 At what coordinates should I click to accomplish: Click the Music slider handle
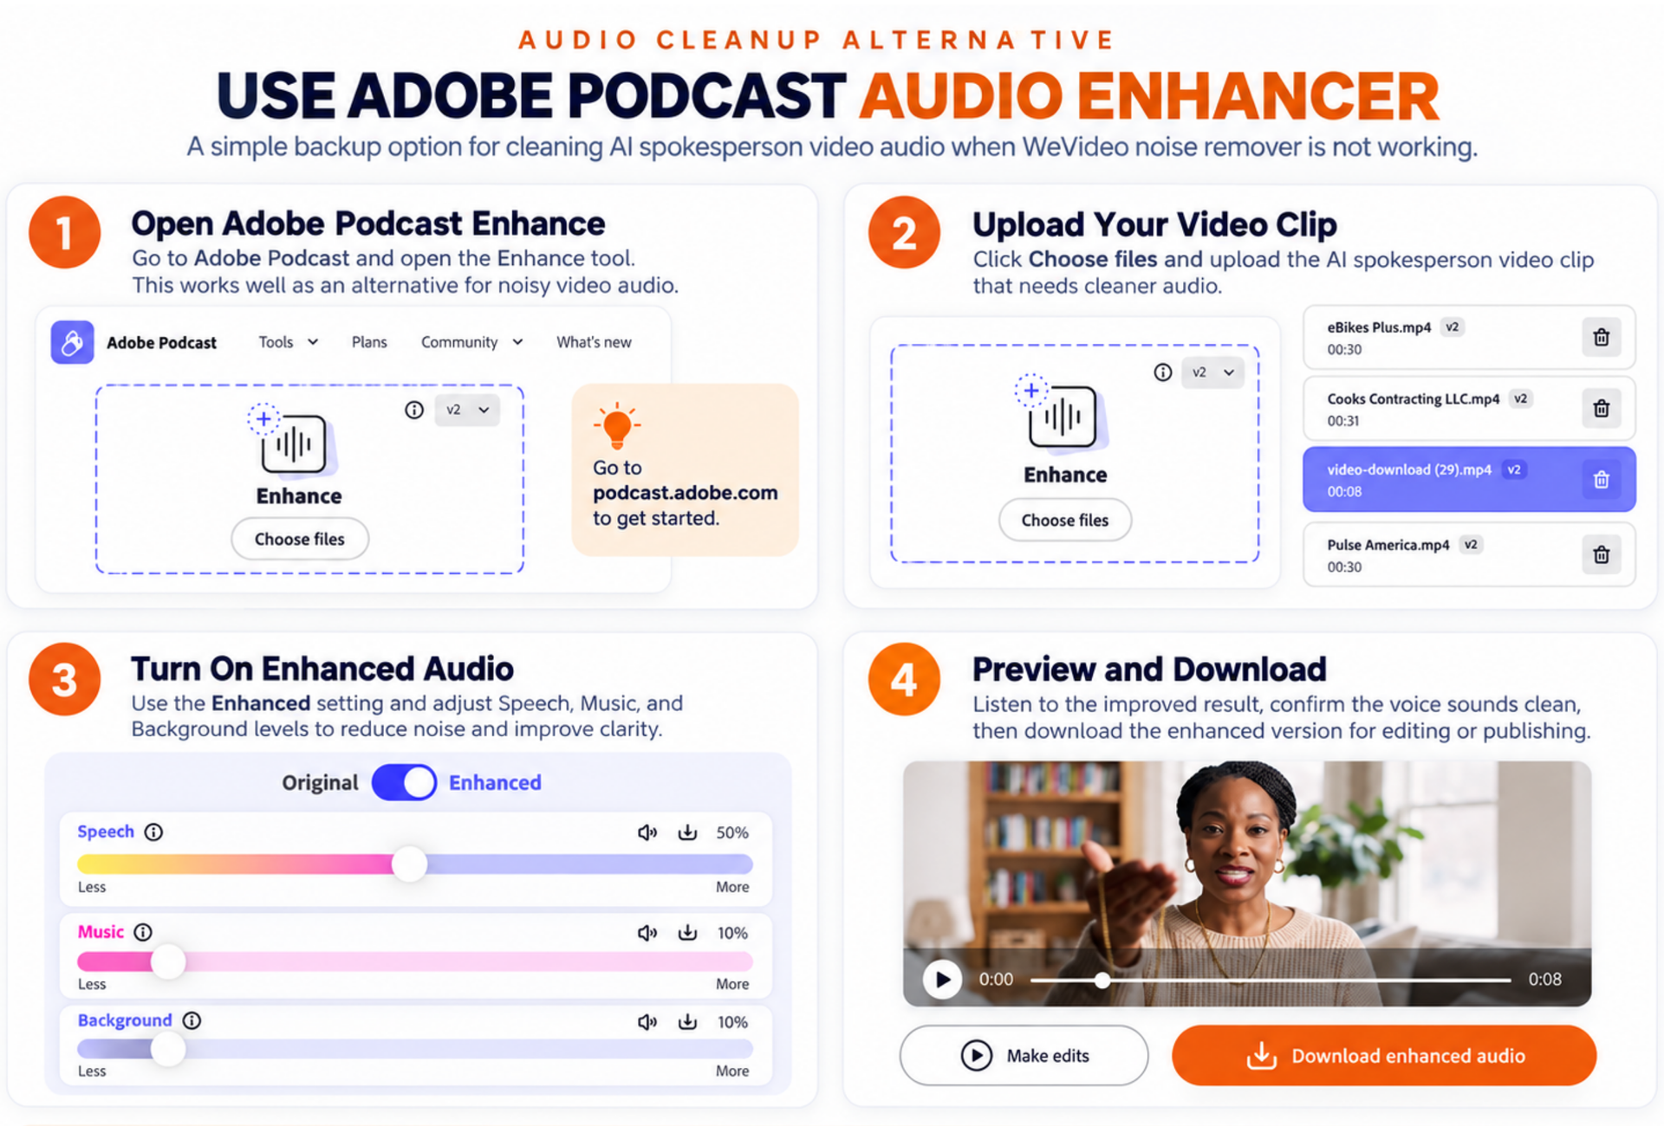(168, 961)
